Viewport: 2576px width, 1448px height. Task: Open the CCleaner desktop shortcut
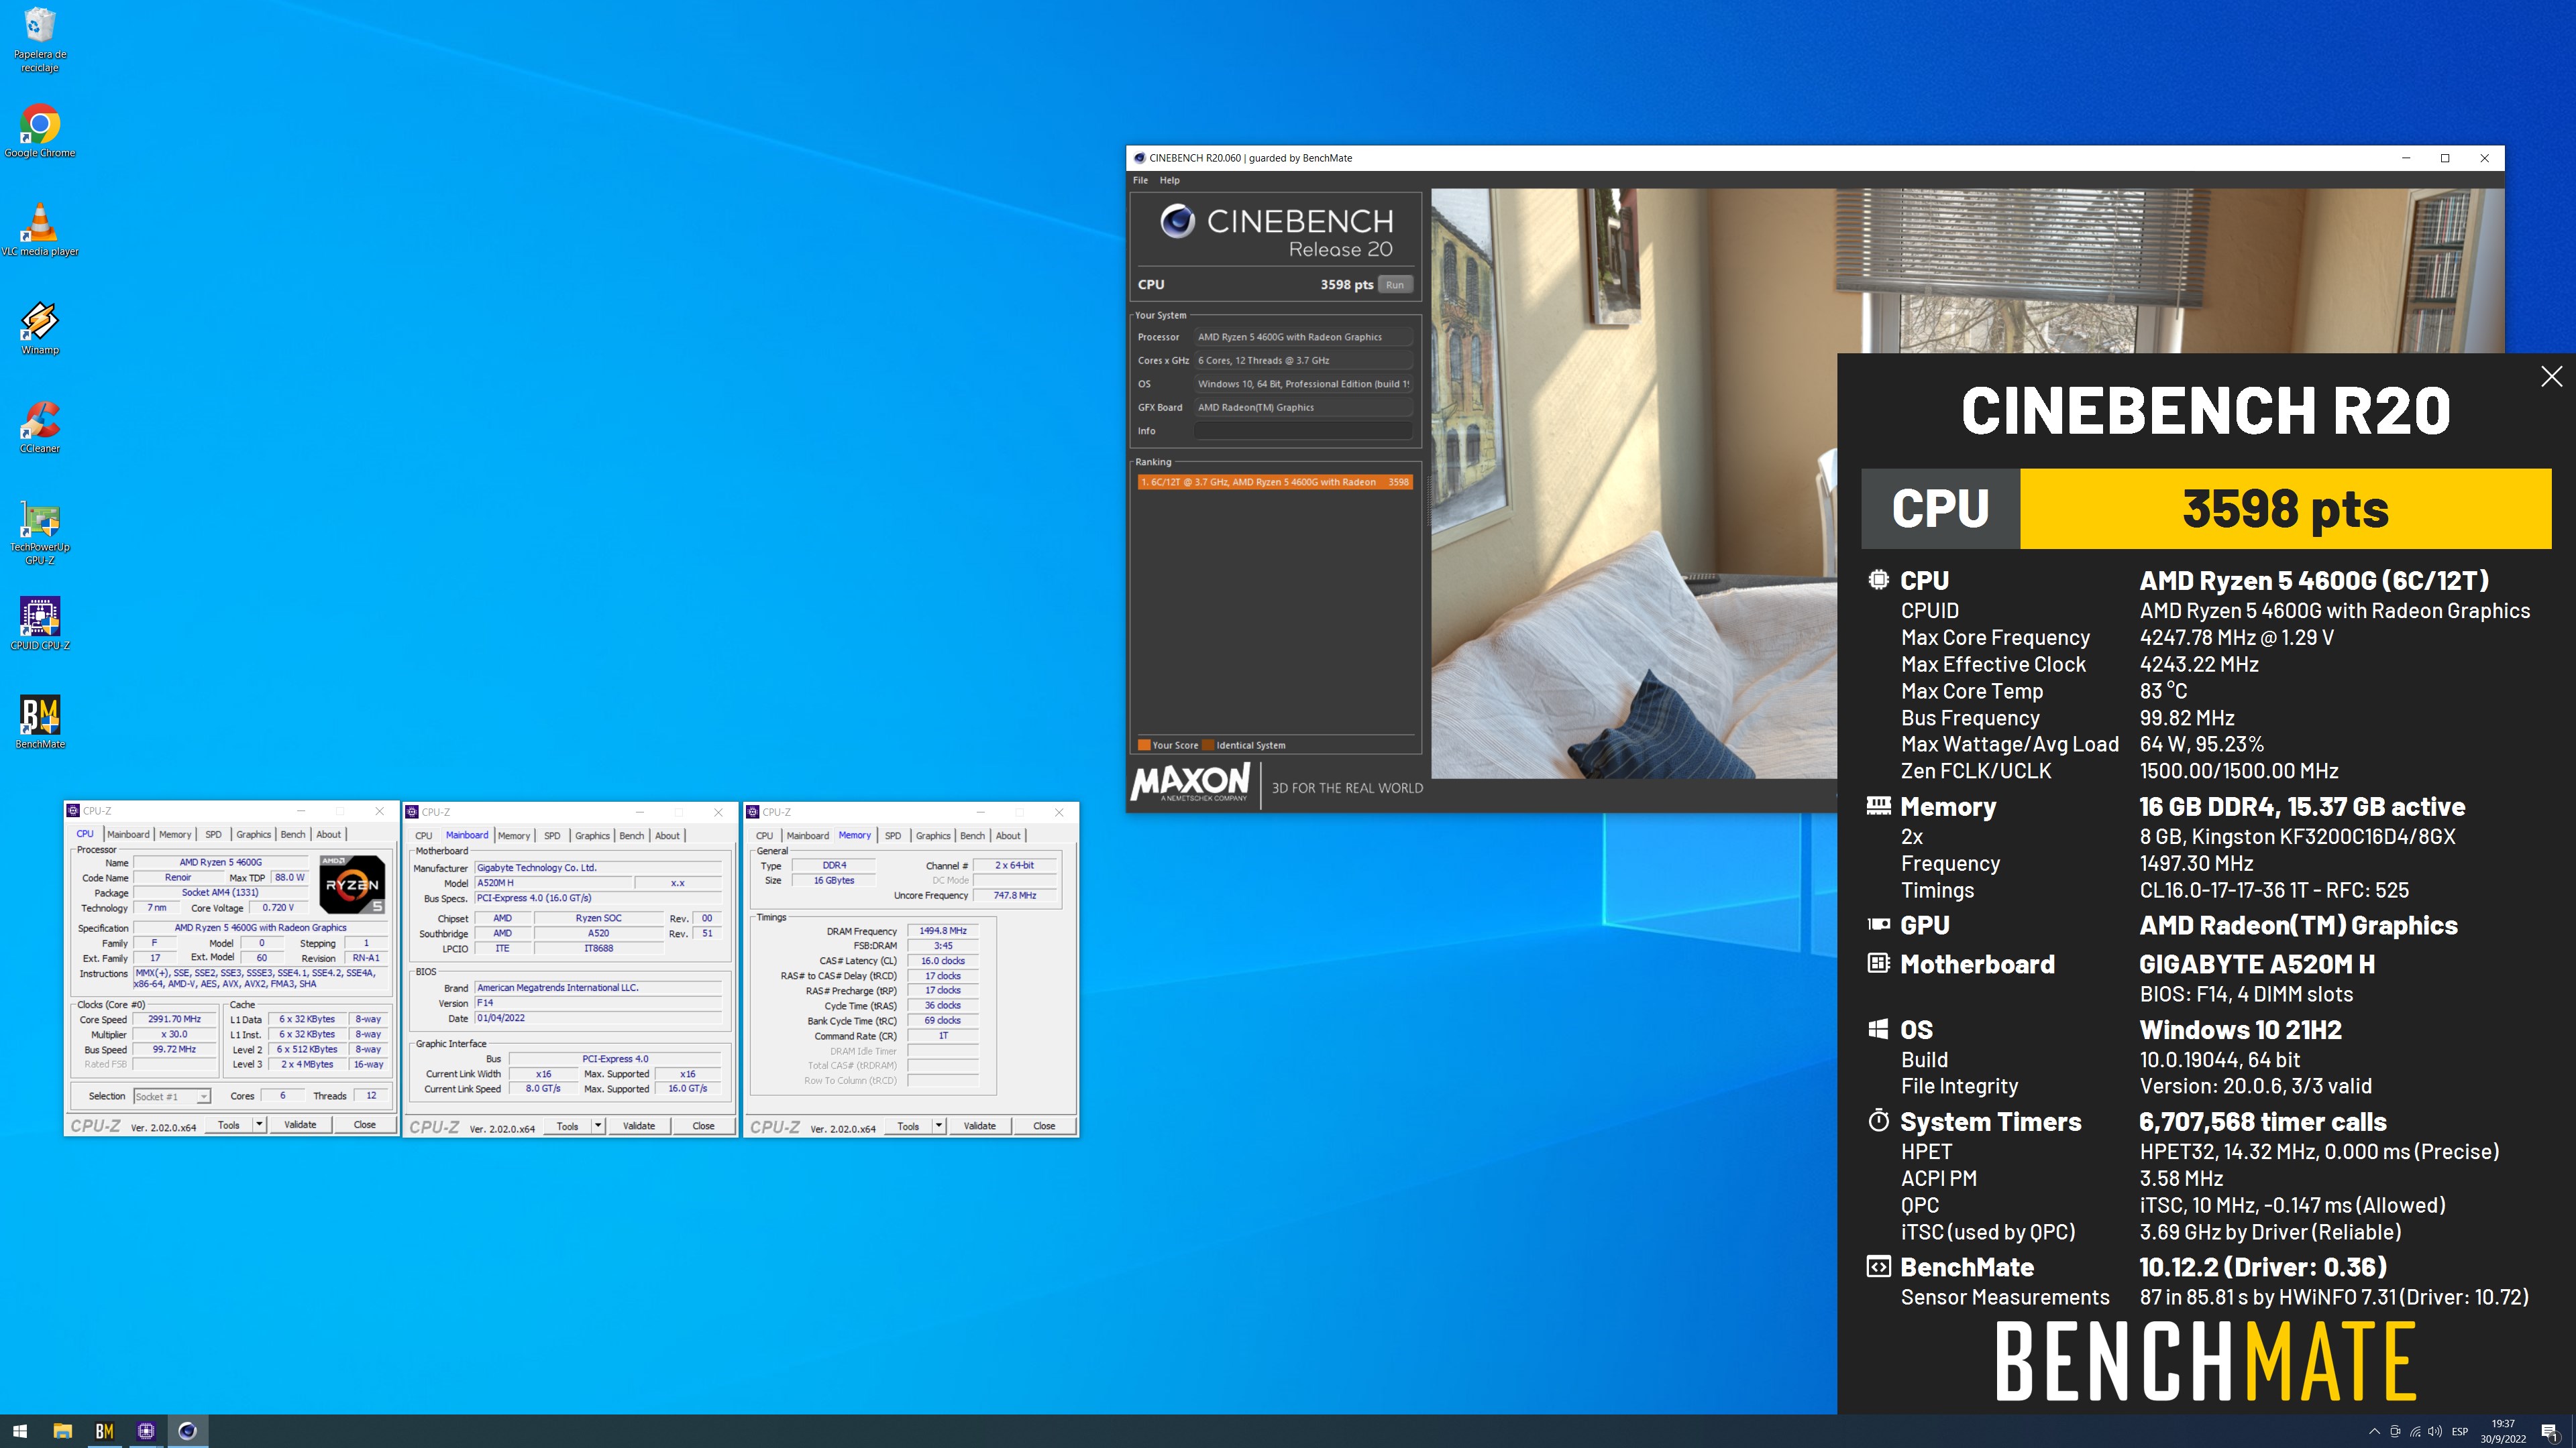40,427
